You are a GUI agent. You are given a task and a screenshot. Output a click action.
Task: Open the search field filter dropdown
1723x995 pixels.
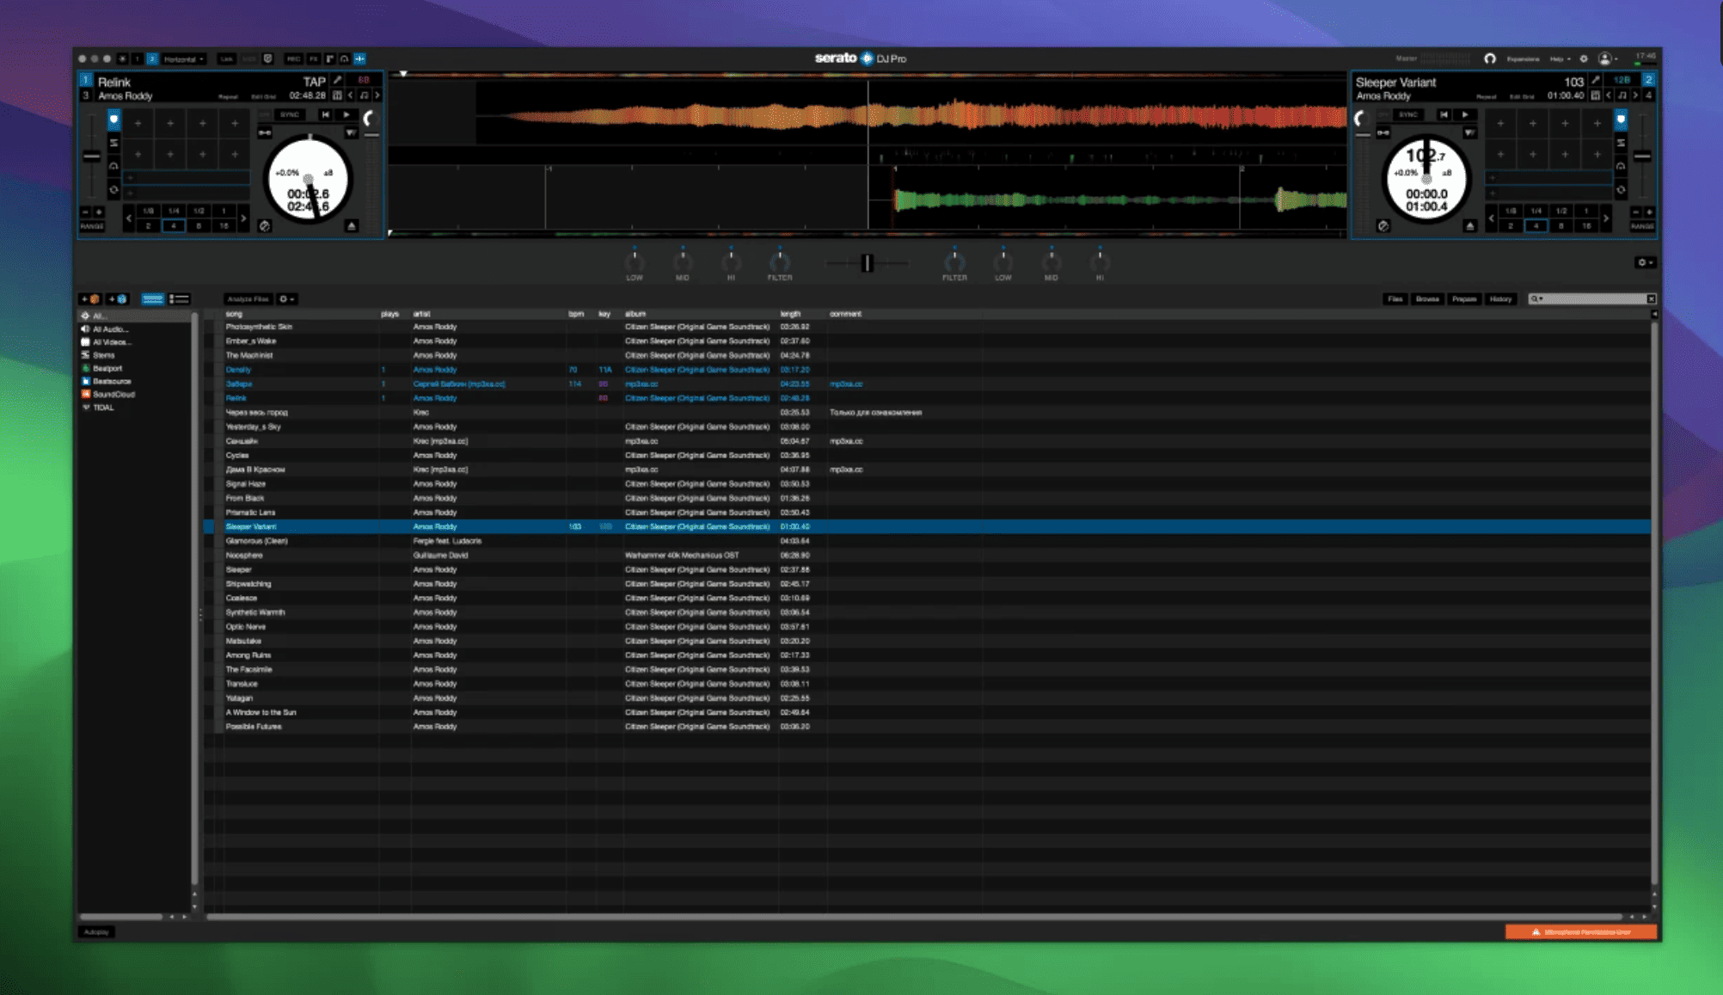tap(1536, 299)
